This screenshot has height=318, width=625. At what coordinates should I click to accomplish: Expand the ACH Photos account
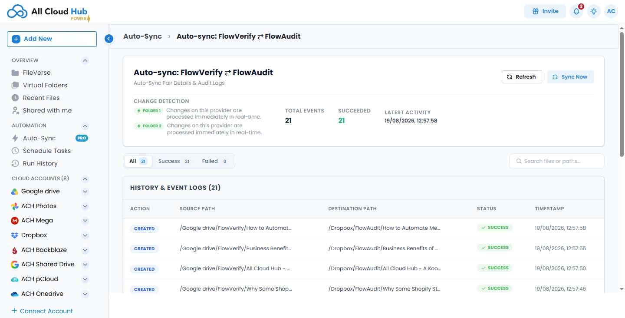(85, 206)
